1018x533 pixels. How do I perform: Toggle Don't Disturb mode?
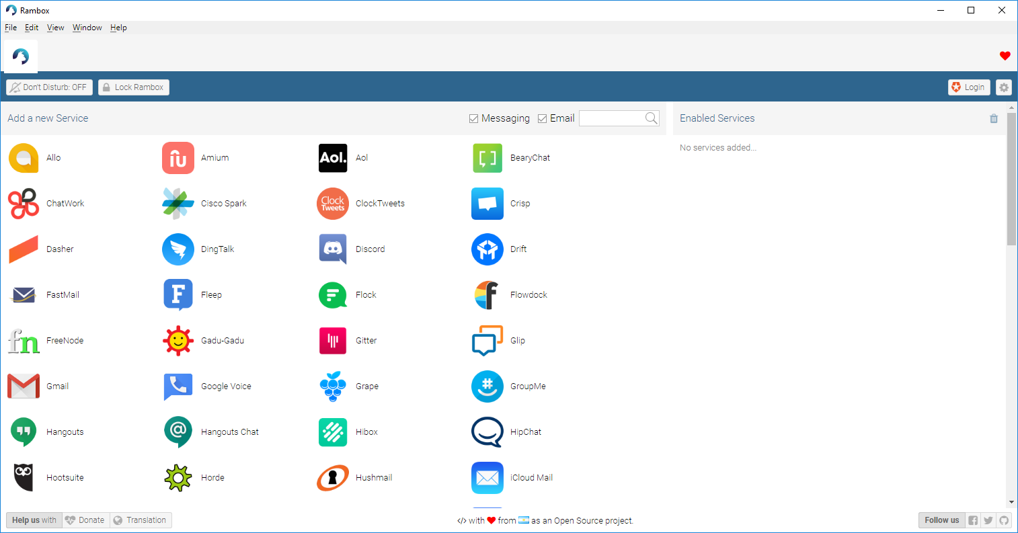(49, 87)
